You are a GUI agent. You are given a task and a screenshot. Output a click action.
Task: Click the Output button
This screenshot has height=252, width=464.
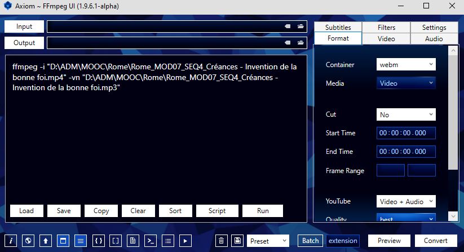pyautogui.click(x=24, y=43)
